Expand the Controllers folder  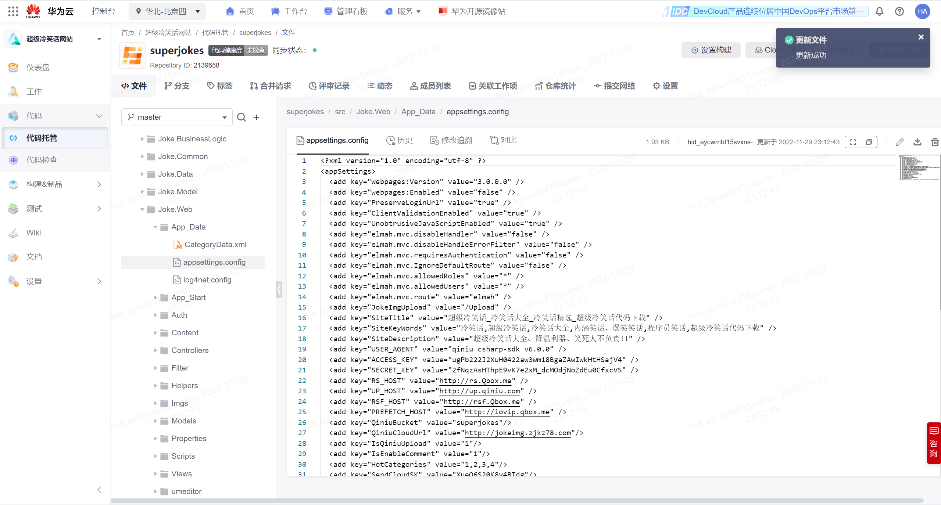(x=155, y=350)
